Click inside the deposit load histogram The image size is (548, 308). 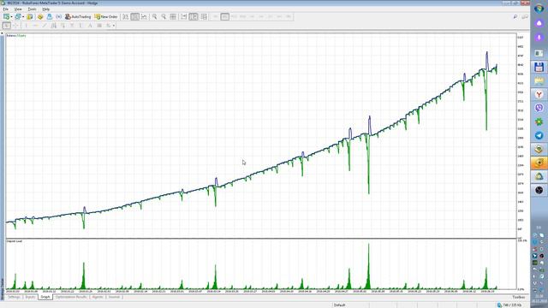[261, 264]
